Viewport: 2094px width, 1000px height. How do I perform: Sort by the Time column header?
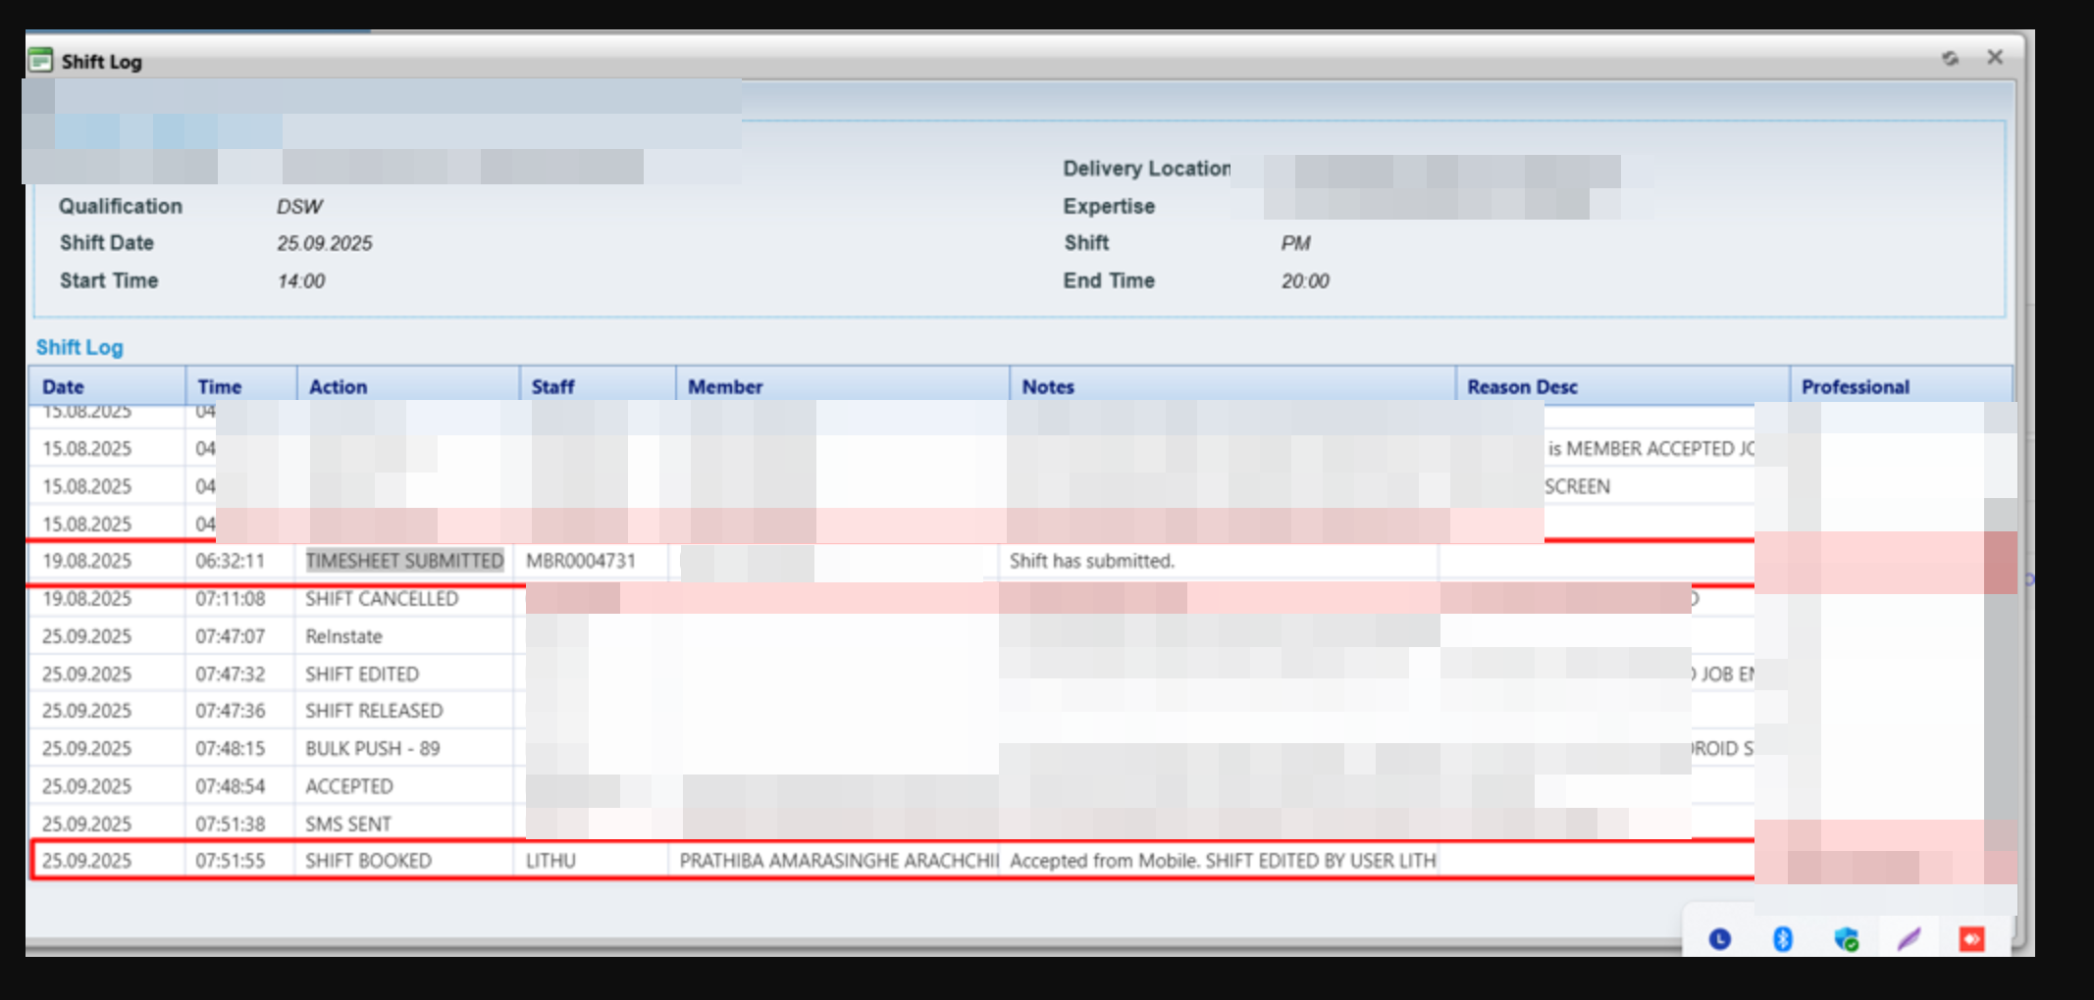241,386
